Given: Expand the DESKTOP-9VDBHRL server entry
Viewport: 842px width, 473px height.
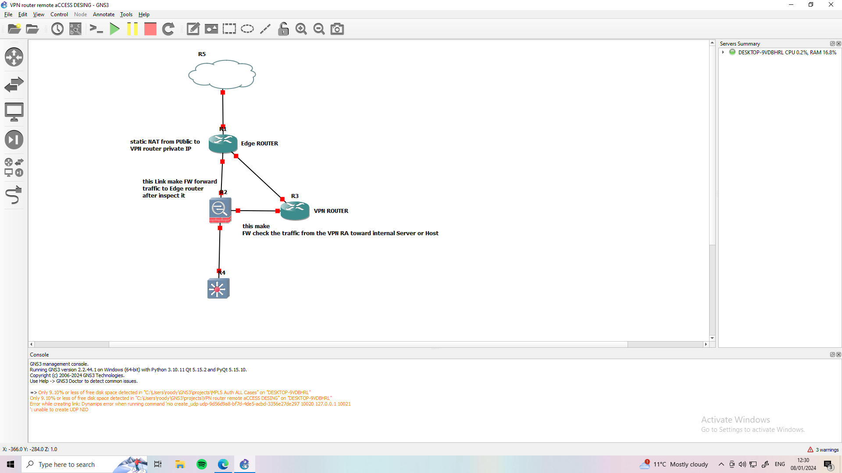Looking at the screenshot, I should (x=723, y=52).
